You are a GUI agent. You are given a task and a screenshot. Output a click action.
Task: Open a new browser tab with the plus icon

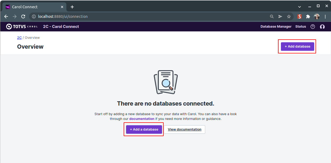point(72,7)
